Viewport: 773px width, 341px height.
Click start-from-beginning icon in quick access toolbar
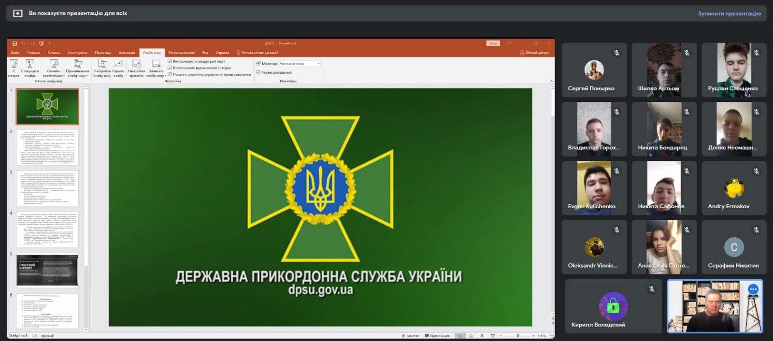click(41, 43)
